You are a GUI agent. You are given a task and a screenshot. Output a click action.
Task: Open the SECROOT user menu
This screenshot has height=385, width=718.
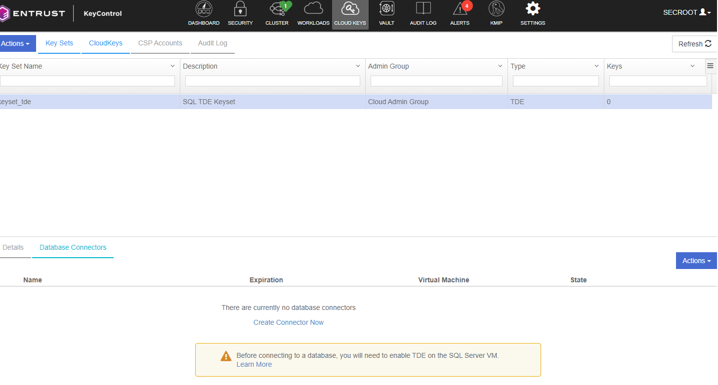[x=687, y=12]
